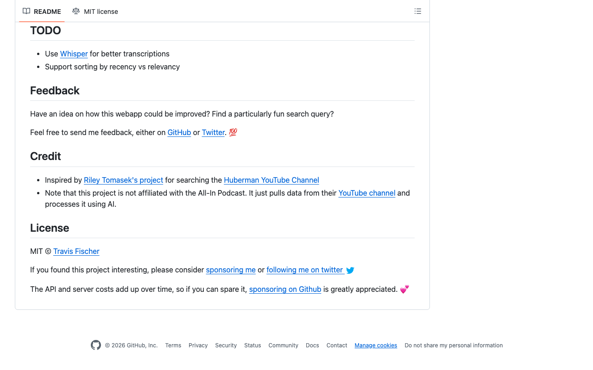Open the Terms footer link
The image size is (593, 370).
pos(173,345)
